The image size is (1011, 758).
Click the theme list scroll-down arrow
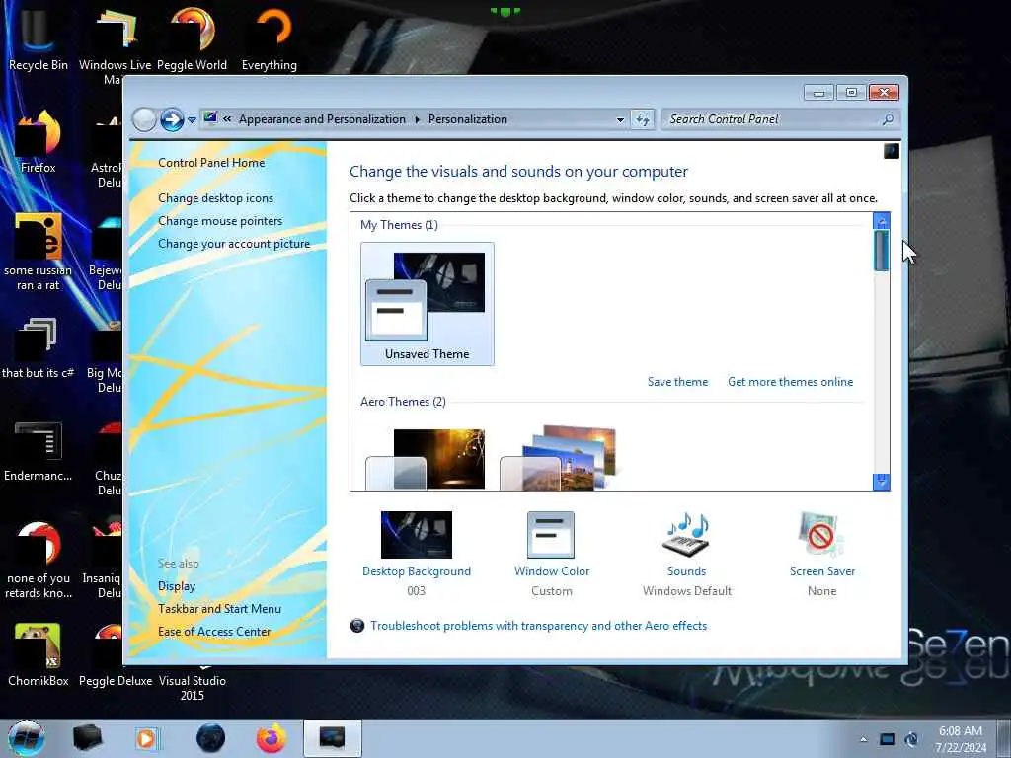point(881,482)
